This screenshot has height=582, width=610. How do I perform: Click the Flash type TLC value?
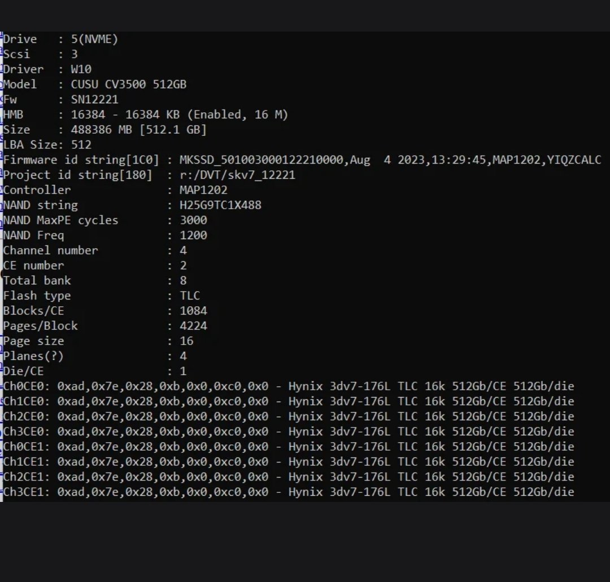[x=190, y=296]
